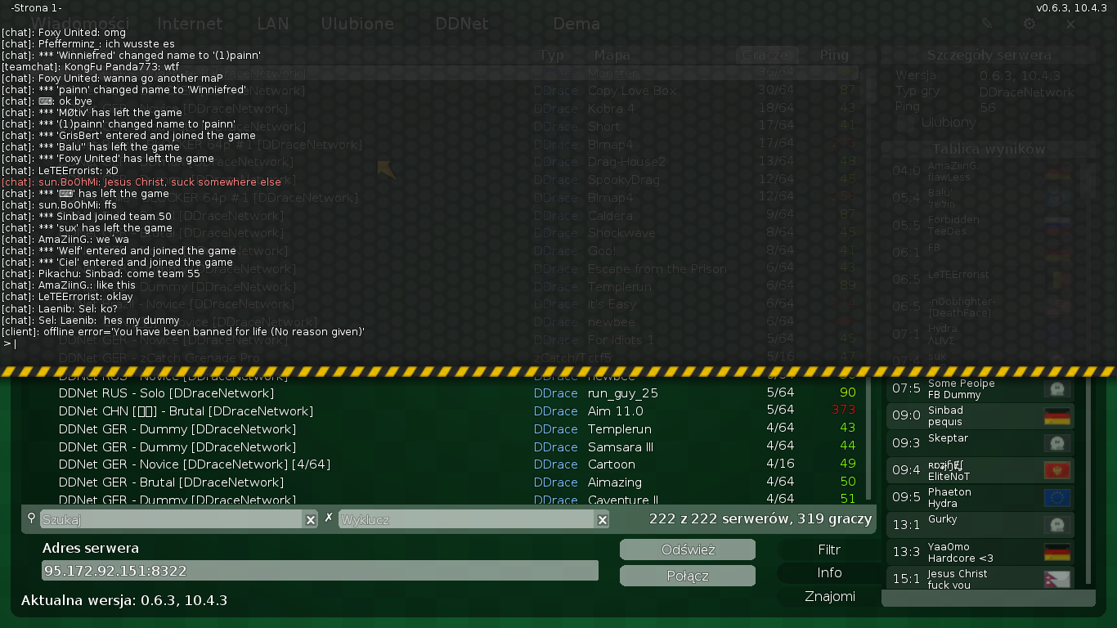Click the German flag next to Sinbad
The height and width of the screenshot is (628, 1117).
tap(1057, 416)
